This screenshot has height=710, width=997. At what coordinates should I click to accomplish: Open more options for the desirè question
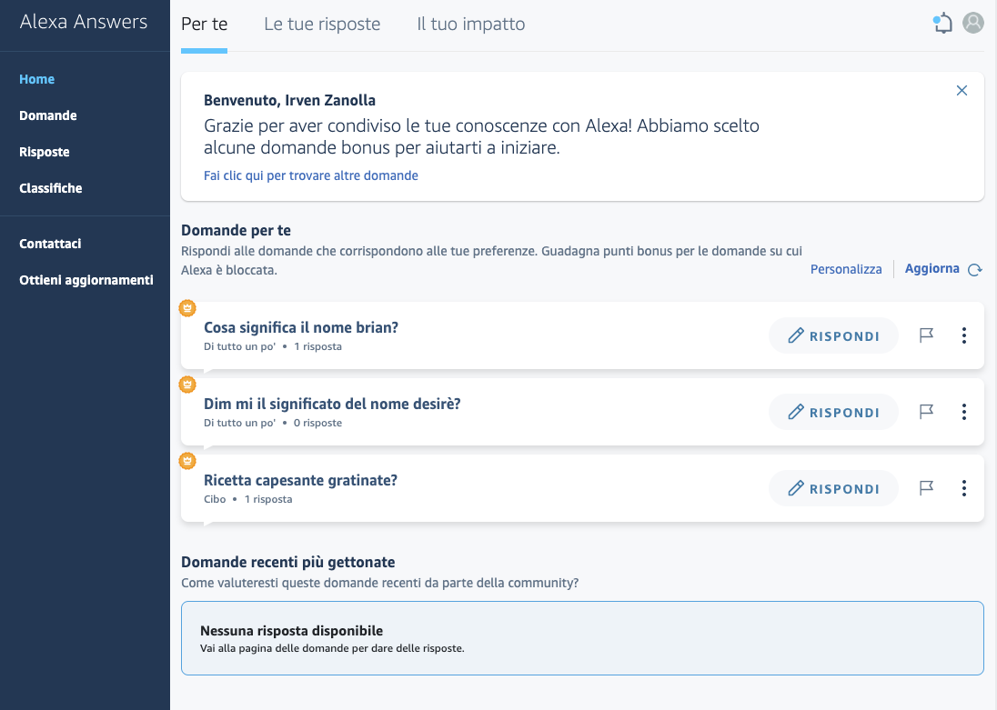coord(964,412)
